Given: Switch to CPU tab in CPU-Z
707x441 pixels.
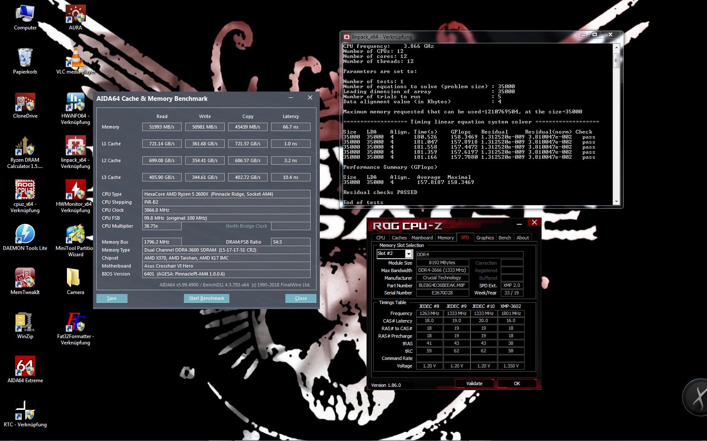Looking at the screenshot, I should pos(380,238).
